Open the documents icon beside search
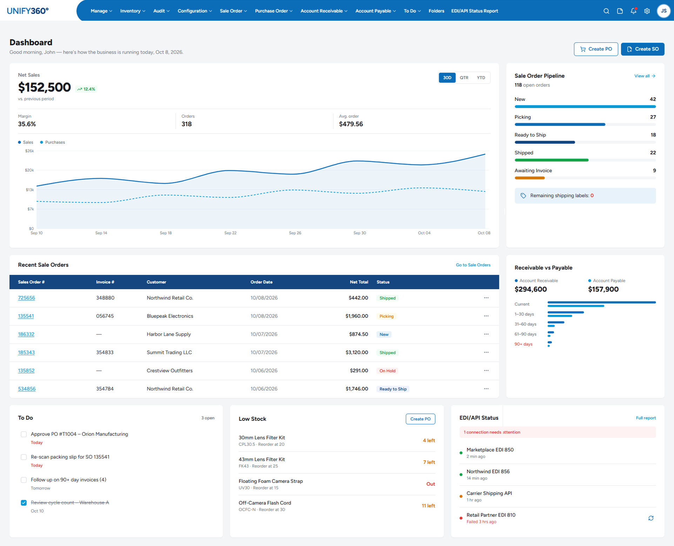674x546 pixels. [620, 11]
